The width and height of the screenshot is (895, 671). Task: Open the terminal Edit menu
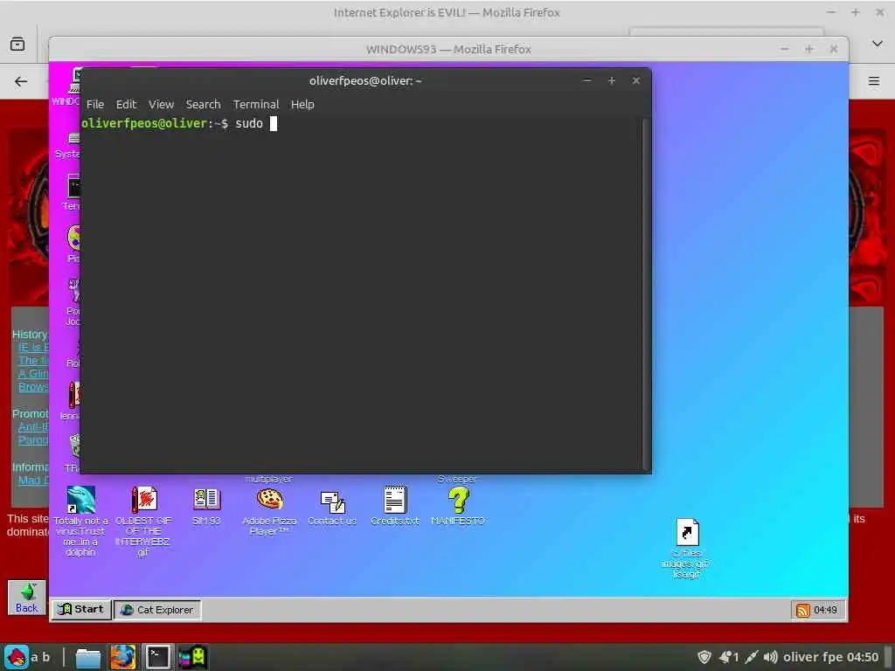(126, 105)
